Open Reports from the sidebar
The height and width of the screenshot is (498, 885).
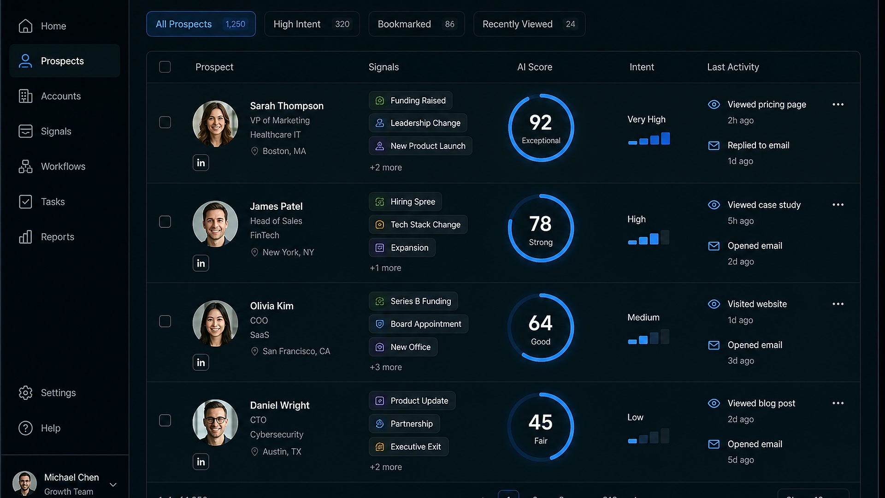(x=57, y=237)
